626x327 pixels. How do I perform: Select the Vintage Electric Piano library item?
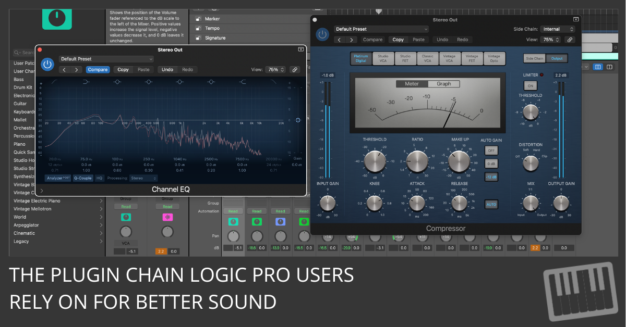(37, 201)
